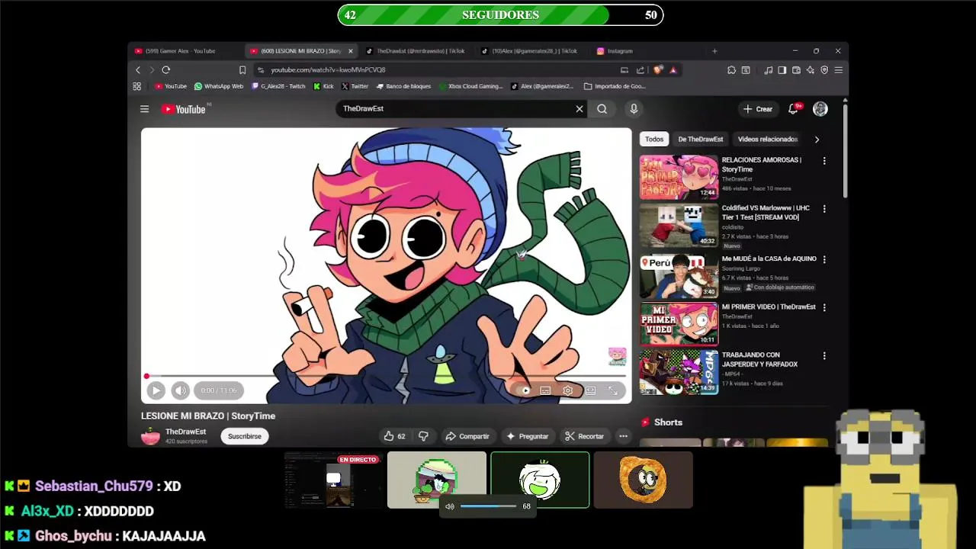Enter fullscreen on the video player
This screenshot has width=976, height=549.
[x=612, y=390]
